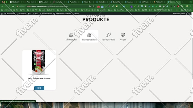Select the Alle Produkte category icon

(71, 35)
